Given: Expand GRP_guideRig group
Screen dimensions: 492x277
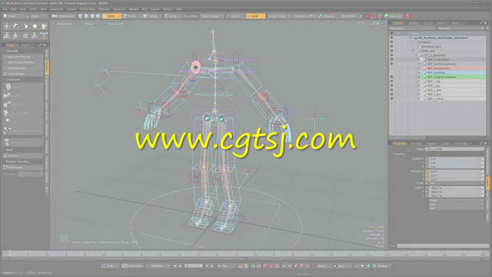Looking at the screenshot, I should [x=419, y=73].
